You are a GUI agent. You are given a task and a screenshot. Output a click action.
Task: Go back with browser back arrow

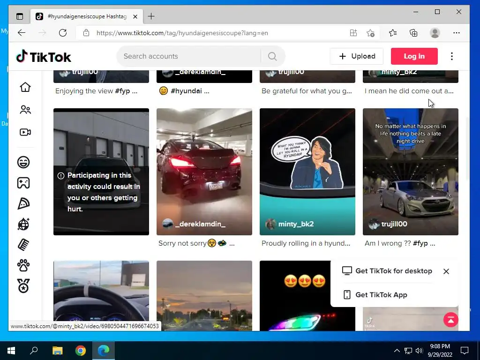click(22, 33)
